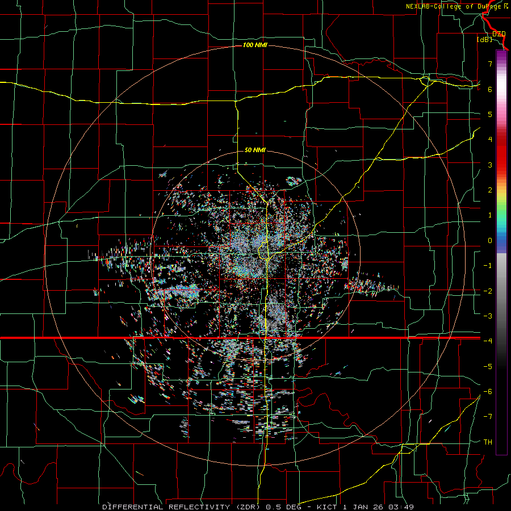This screenshot has height=511, width=511.
Task: Click the "3" value on the dB scale
Action: [490, 165]
